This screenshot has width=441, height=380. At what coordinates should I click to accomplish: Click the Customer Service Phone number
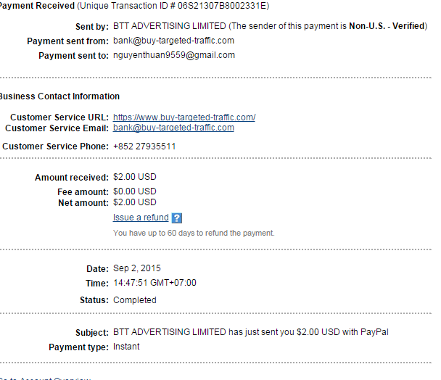point(144,146)
